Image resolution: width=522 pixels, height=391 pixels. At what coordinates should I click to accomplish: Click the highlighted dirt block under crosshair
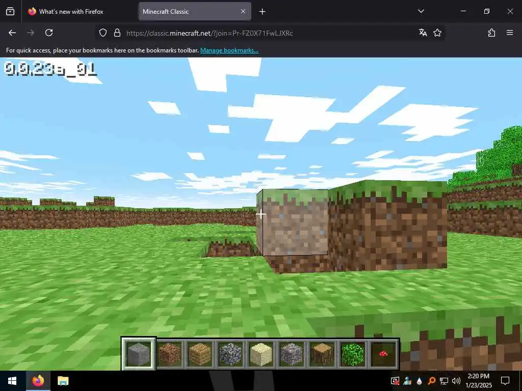[292, 222]
